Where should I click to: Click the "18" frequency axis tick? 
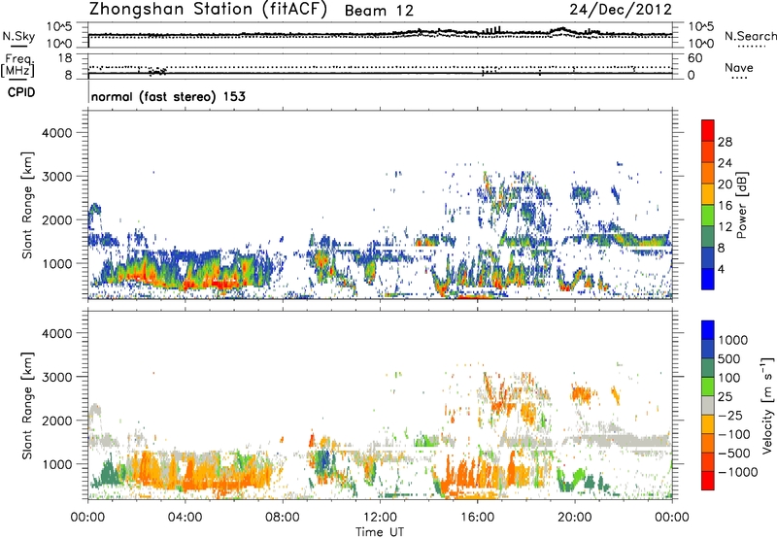65,58
